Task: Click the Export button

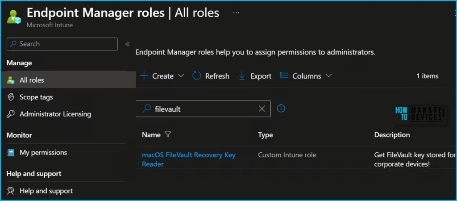Action: (255, 76)
